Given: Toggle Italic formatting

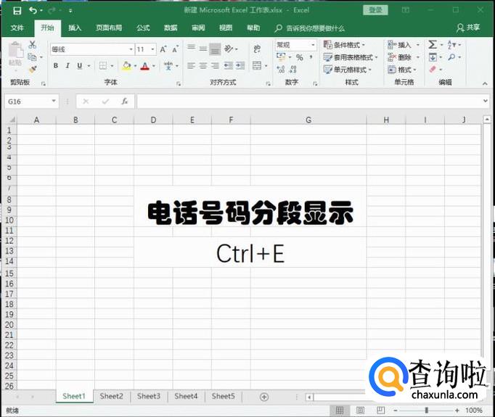Looking at the screenshot, I should pyautogui.click(x=67, y=65).
